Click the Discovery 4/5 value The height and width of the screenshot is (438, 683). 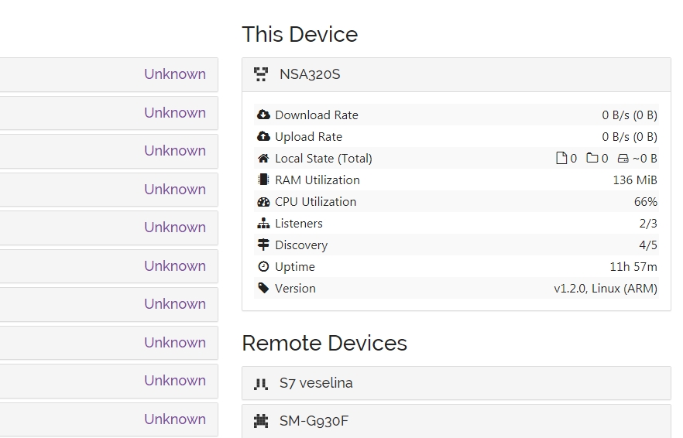(x=648, y=245)
